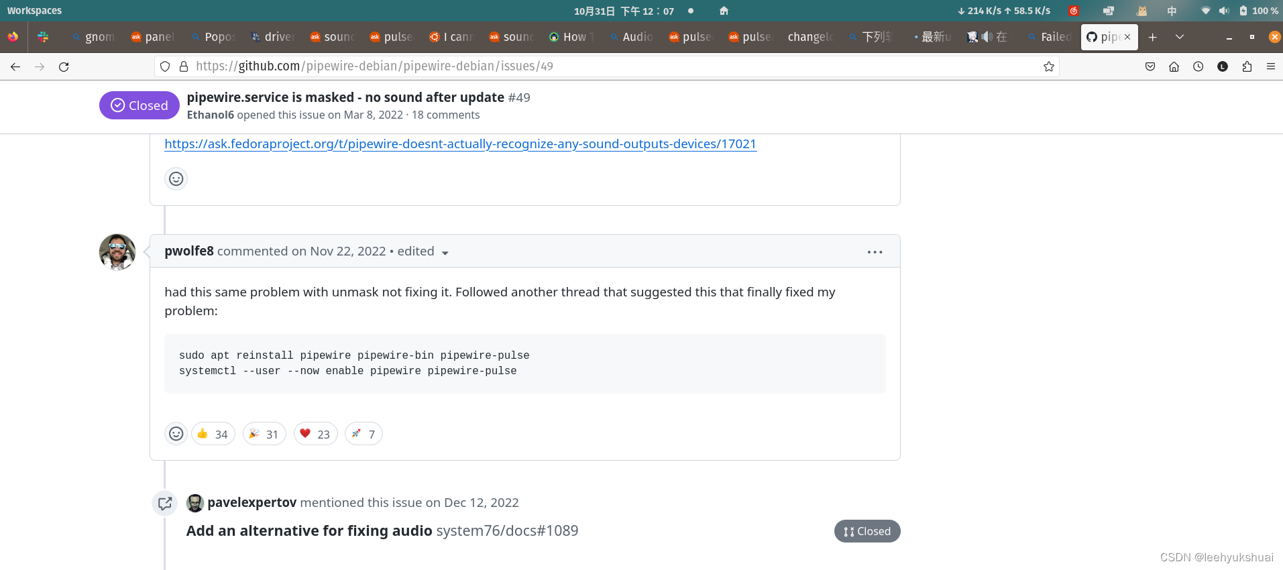Toggle the party popper reaction 31
The image size is (1283, 570).
click(264, 434)
